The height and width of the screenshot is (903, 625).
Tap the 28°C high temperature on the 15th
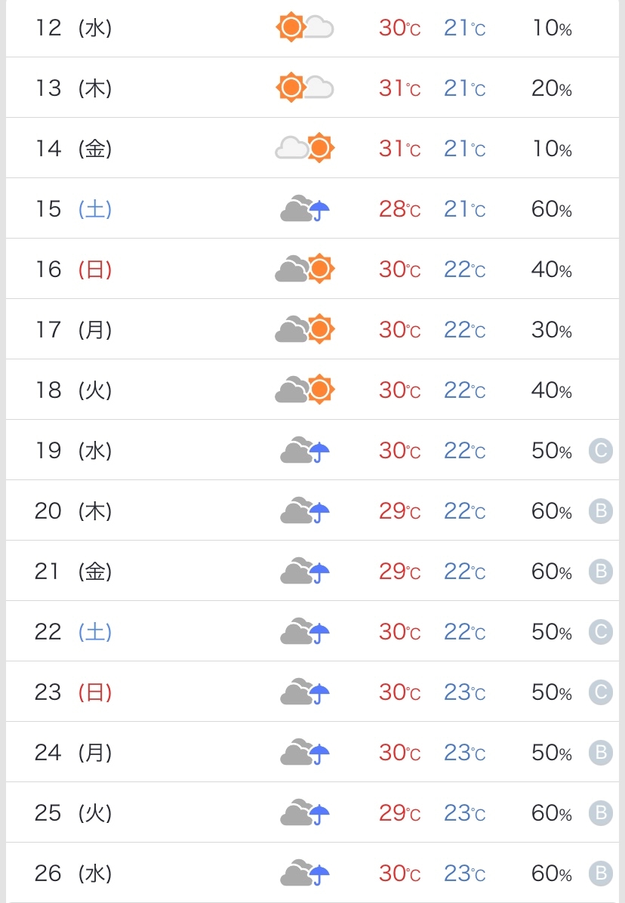click(400, 209)
